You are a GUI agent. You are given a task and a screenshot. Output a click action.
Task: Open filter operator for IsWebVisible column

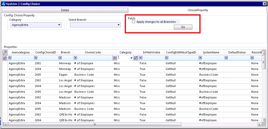click(x=141, y=58)
